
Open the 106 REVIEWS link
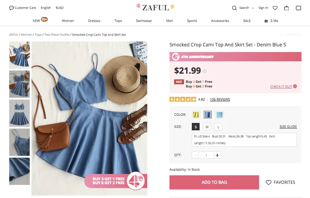coord(220,100)
